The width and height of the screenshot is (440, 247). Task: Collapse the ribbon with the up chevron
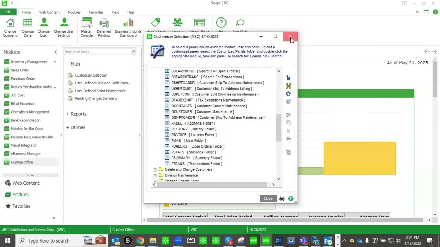(x=417, y=12)
